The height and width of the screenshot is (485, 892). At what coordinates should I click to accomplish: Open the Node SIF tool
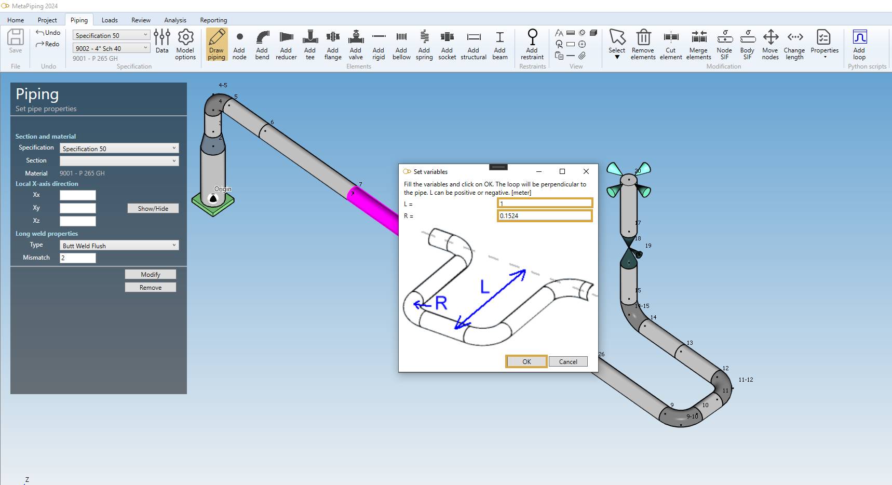pyautogui.click(x=724, y=44)
